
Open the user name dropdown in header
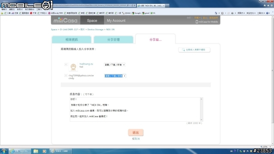[197, 18]
